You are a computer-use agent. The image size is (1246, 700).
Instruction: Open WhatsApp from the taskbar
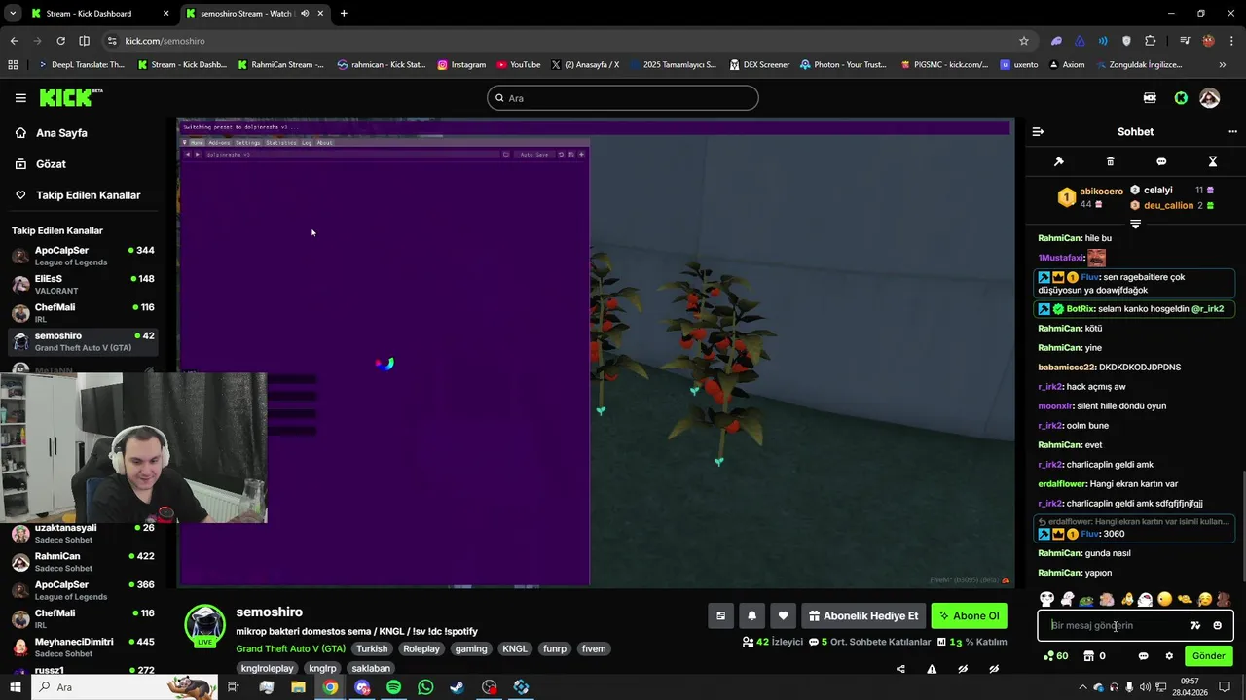coord(425,687)
